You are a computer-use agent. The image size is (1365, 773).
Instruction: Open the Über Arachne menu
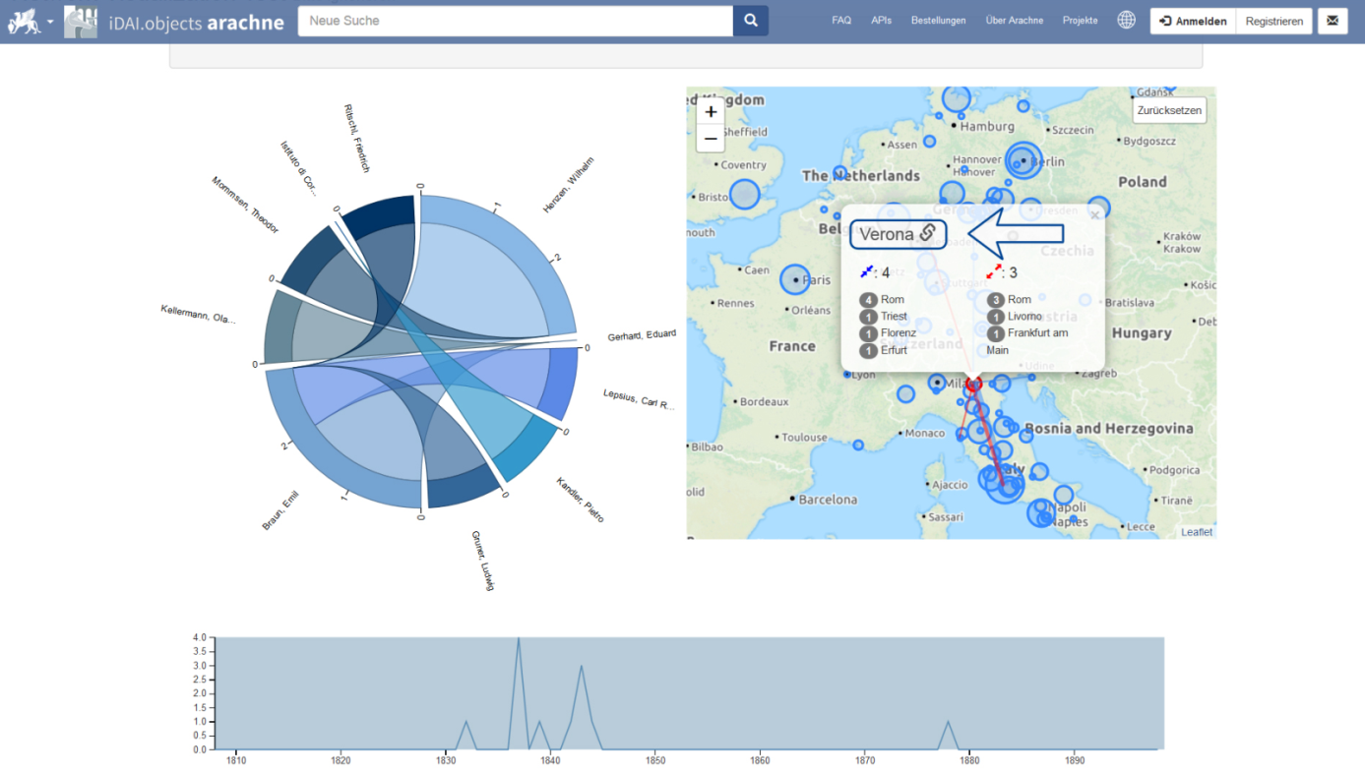point(1014,21)
